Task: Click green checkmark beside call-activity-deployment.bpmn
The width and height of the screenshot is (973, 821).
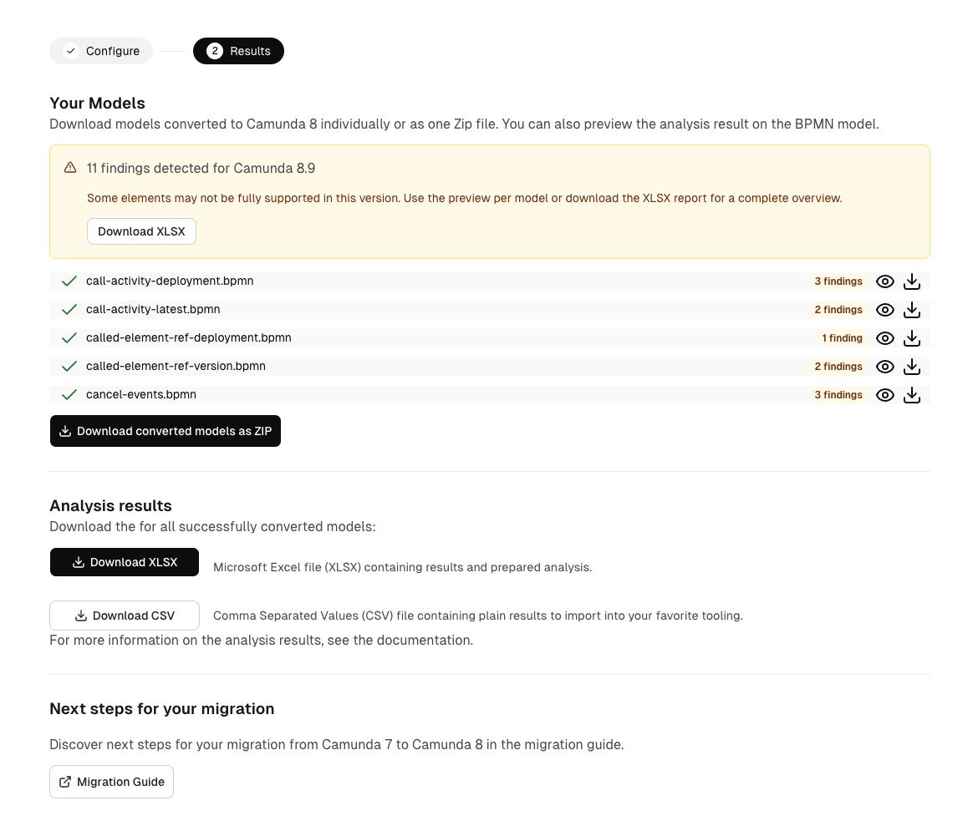Action: [69, 281]
